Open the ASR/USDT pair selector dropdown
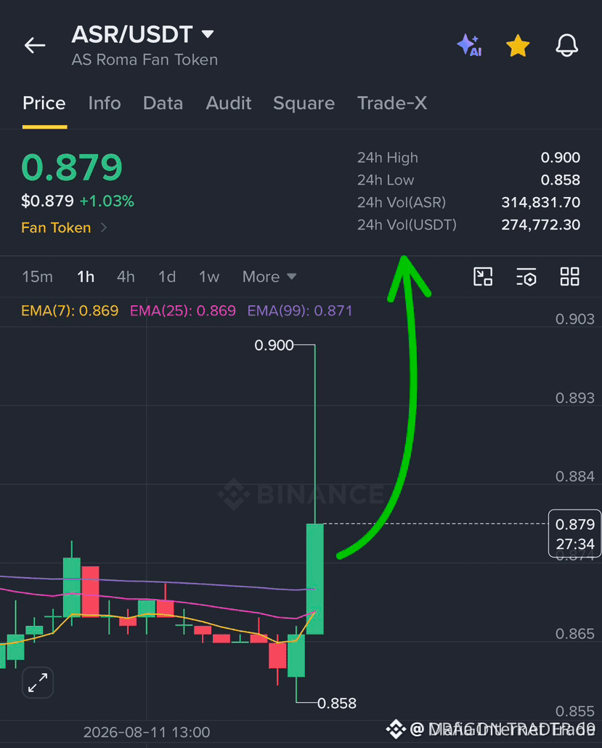This screenshot has width=602, height=748. [143, 34]
